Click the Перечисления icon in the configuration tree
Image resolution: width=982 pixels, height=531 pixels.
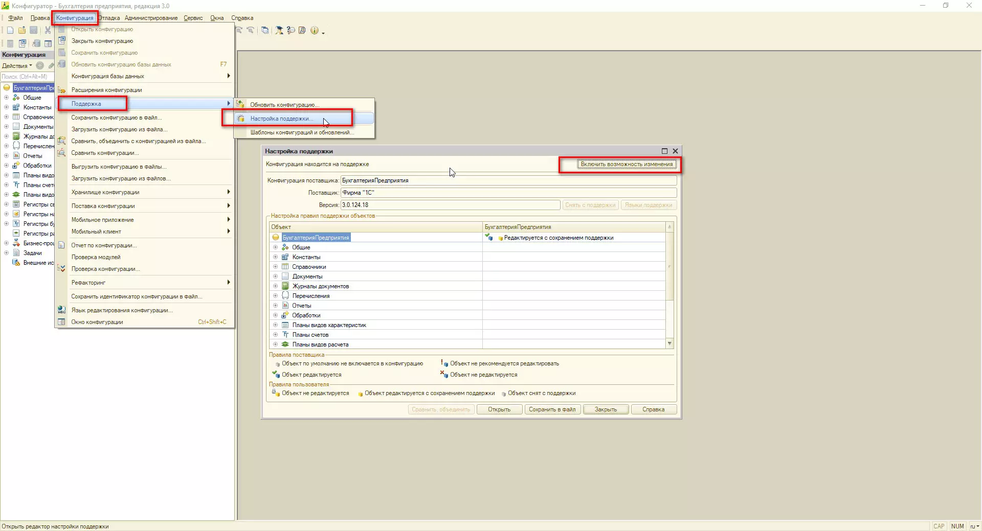[16, 146]
